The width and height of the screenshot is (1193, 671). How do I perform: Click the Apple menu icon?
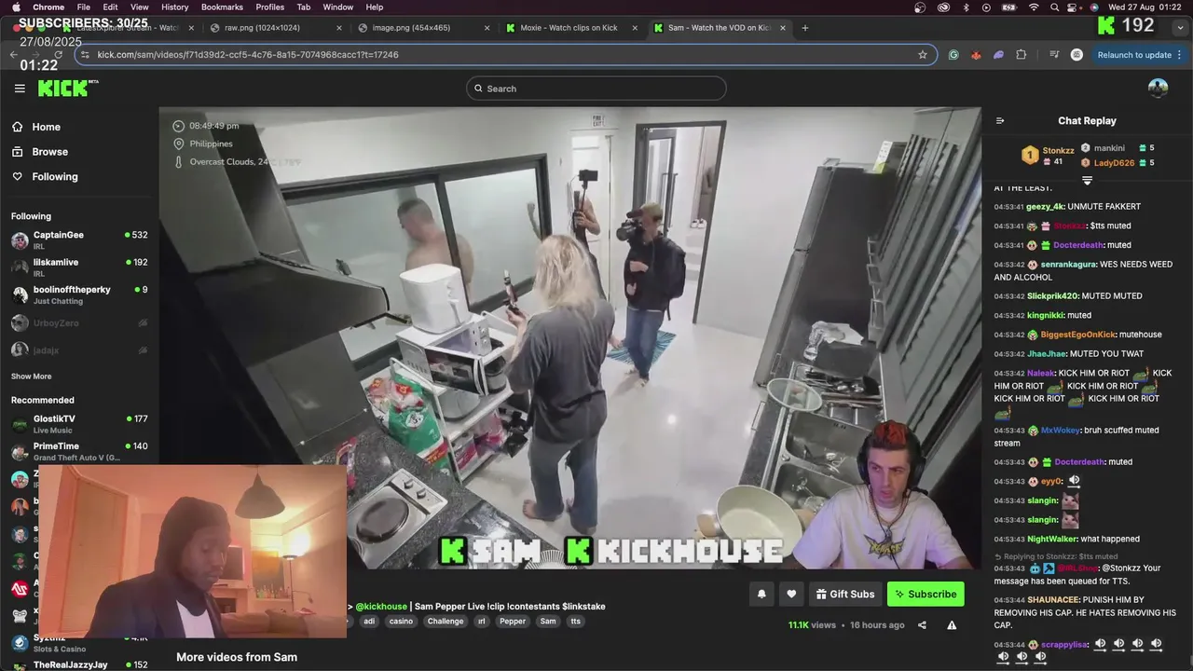pos(16,7)
